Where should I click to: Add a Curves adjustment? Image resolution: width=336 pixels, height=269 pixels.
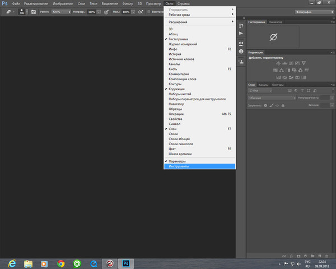click(x=291, y=63)
